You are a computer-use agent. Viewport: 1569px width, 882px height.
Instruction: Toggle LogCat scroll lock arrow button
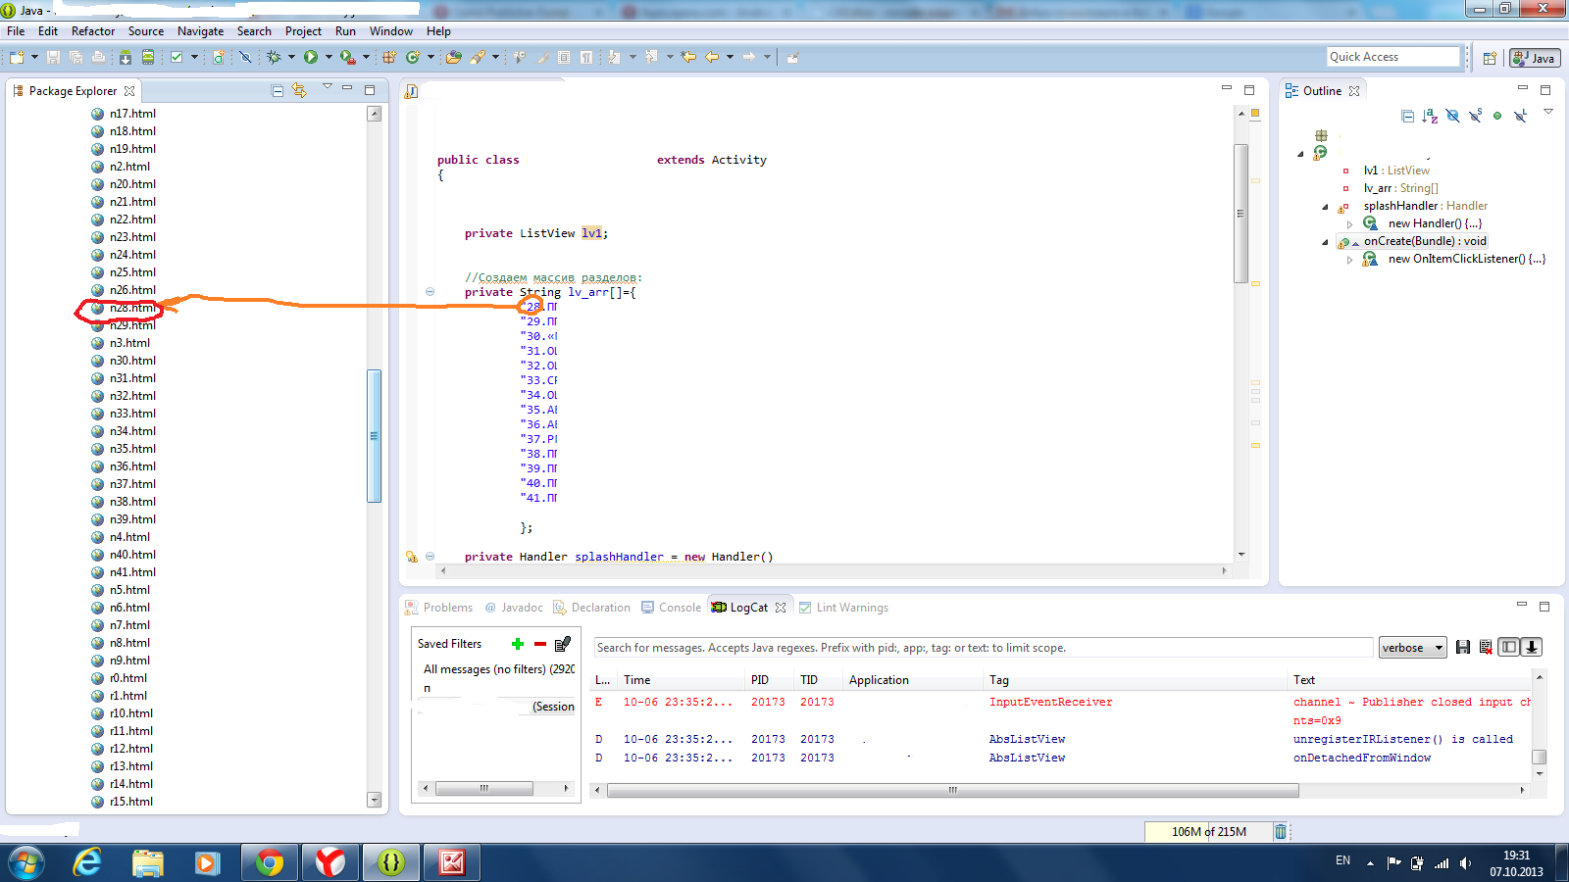pos(1531,647)
